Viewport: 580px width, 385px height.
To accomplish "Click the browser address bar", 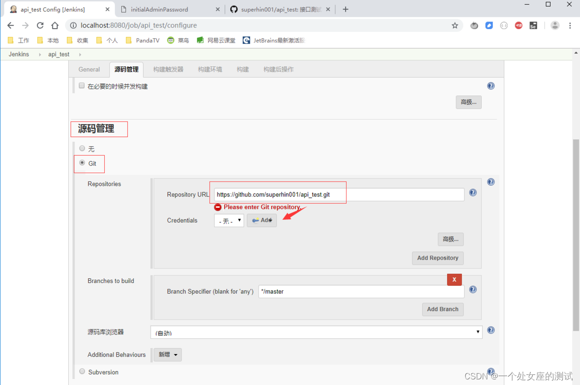I will 264,26.
